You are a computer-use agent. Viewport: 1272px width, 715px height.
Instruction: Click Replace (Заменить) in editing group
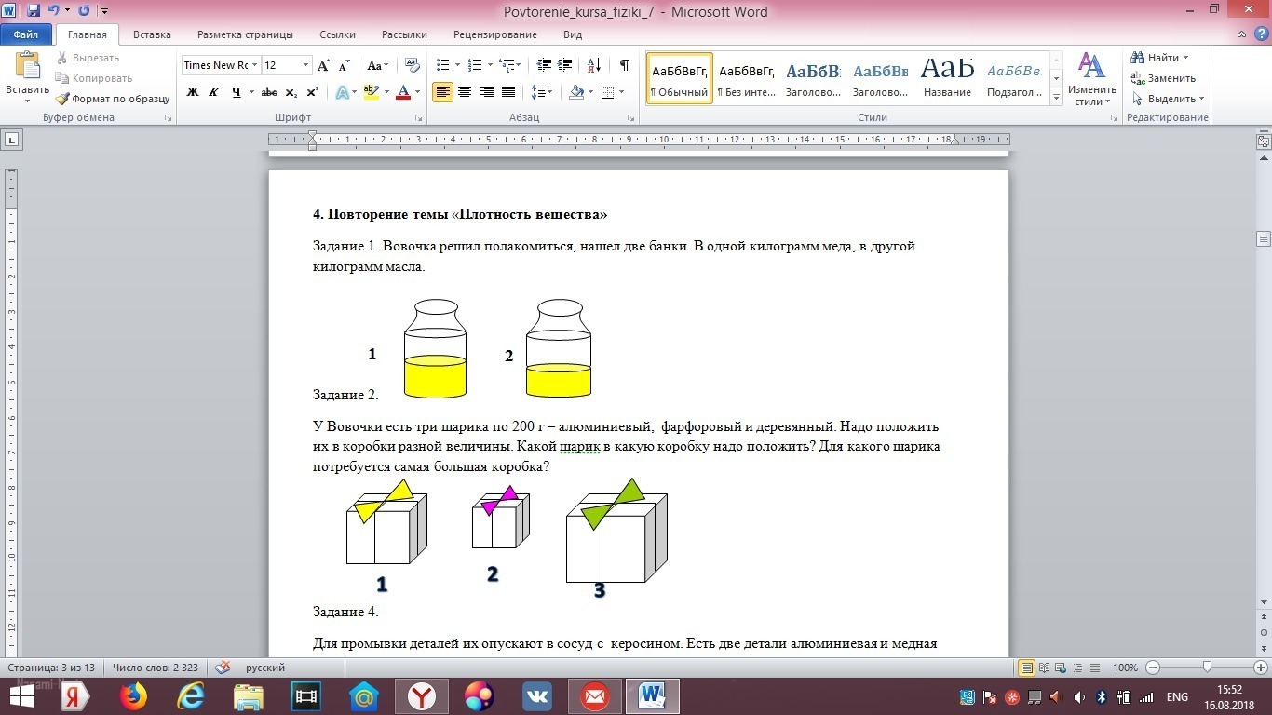coord(1163,78)
